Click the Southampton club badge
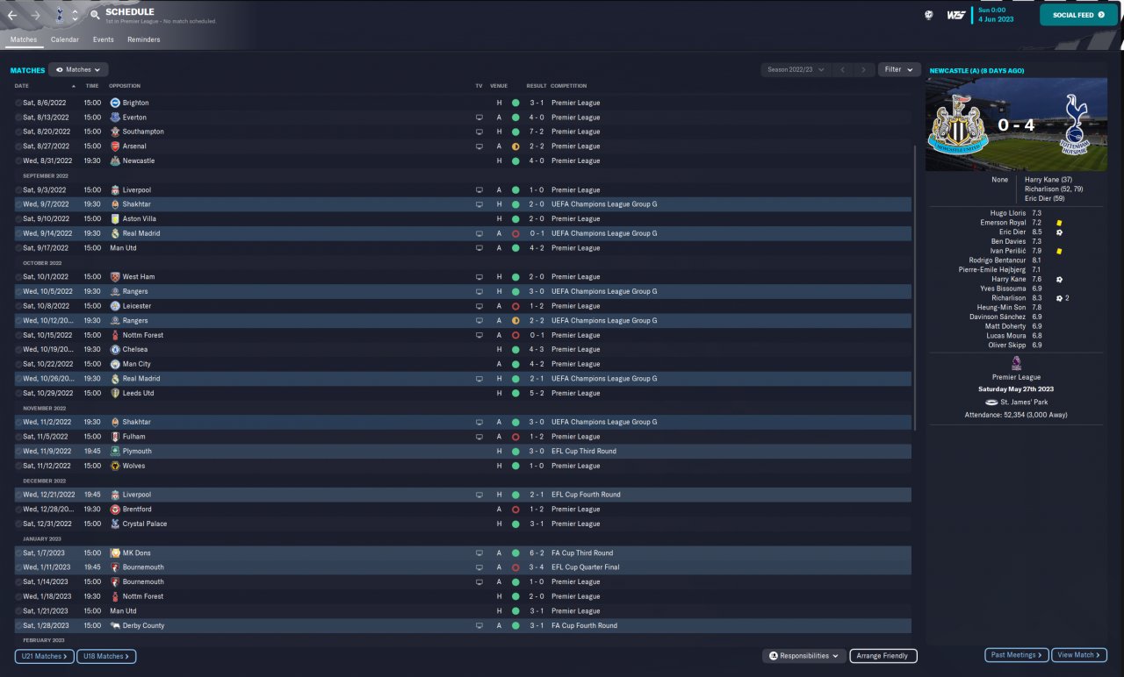 coord(115,132)
